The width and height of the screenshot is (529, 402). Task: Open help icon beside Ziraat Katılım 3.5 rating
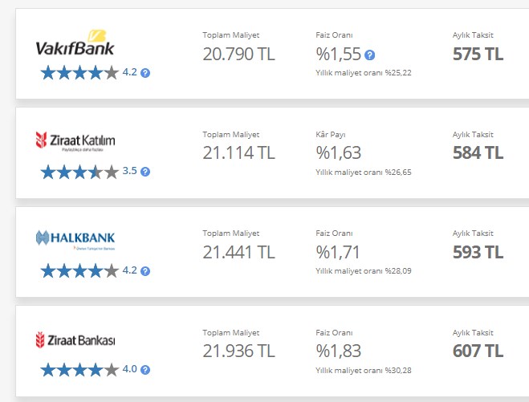point(145,172)
